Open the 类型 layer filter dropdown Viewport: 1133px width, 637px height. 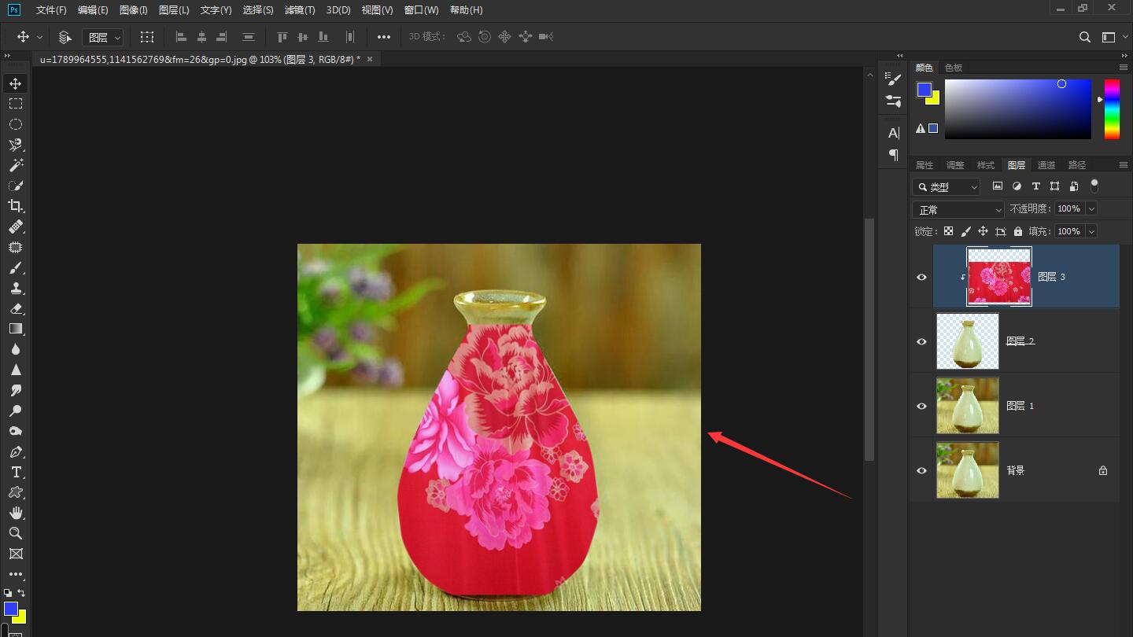[x=947, y=186]
